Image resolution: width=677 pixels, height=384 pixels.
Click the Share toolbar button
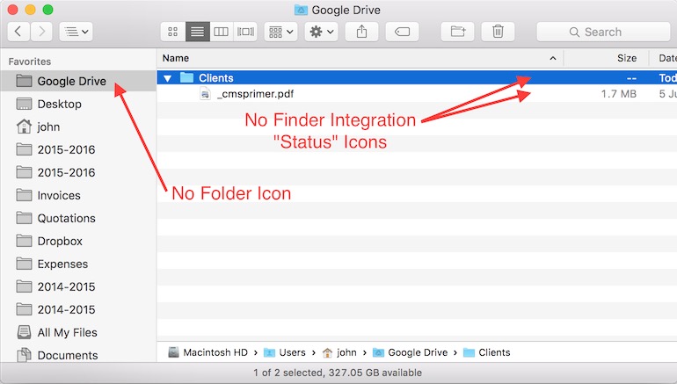pyautogui.click(x=362, y=32)
